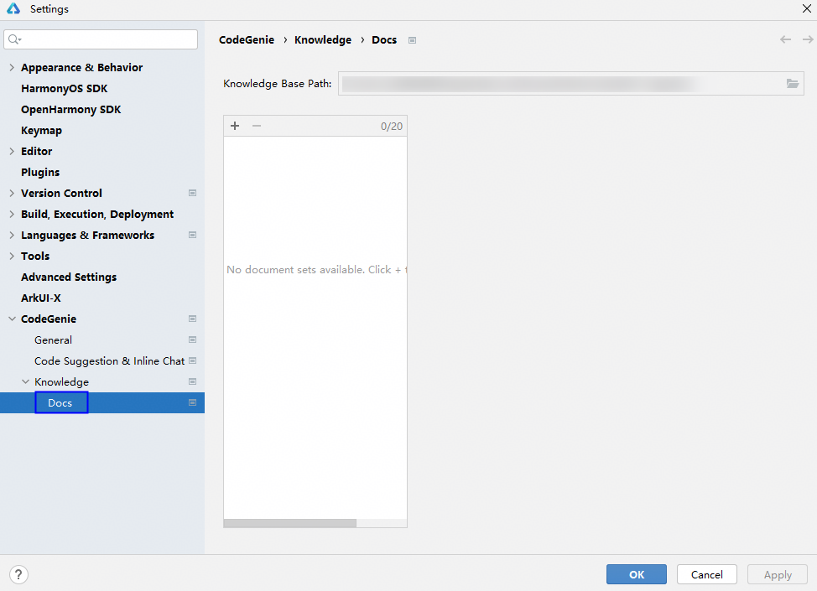Select Keymap in the settings tree
The height and width of the screenshot is (591, 817).
point(41,131)
